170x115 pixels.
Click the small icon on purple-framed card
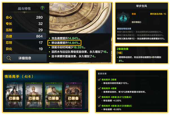67,86
